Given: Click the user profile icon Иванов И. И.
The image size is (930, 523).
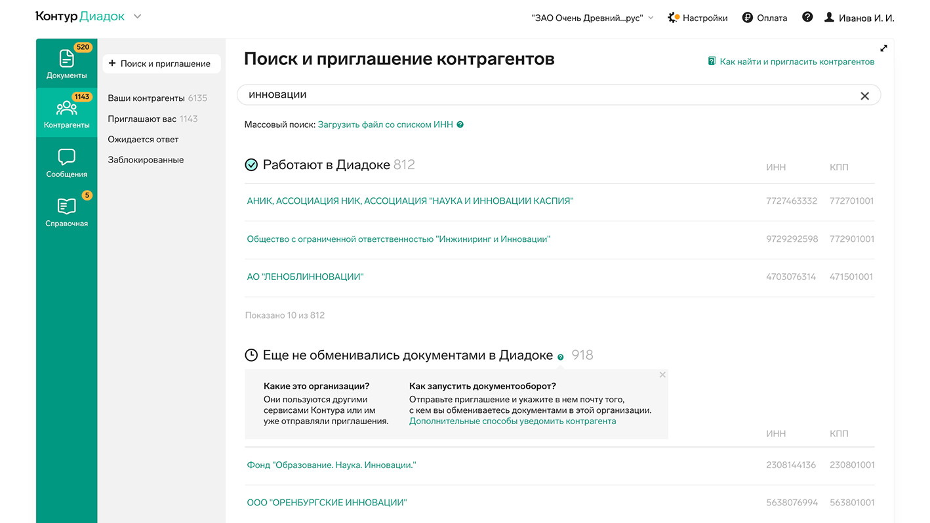Looking at the screenshot, I should click(x=829, y=18).
